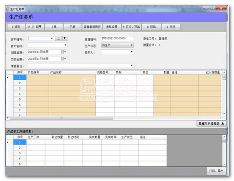The image size is (234, 181).
Task: Open the 功能 dropdown menu button
Action: click(x=35, y=27)
